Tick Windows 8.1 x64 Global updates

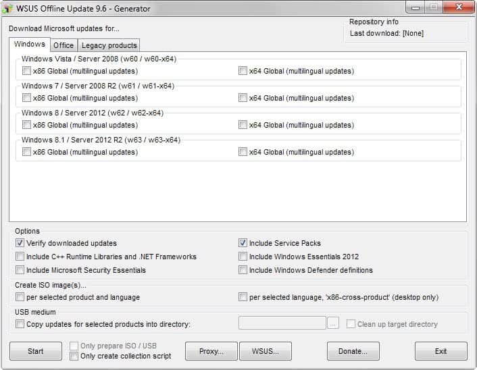click(x=243, y=152)
